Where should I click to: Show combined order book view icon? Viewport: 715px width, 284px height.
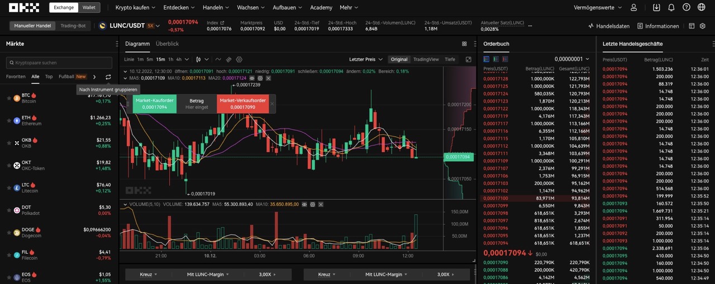pos(486,59)
